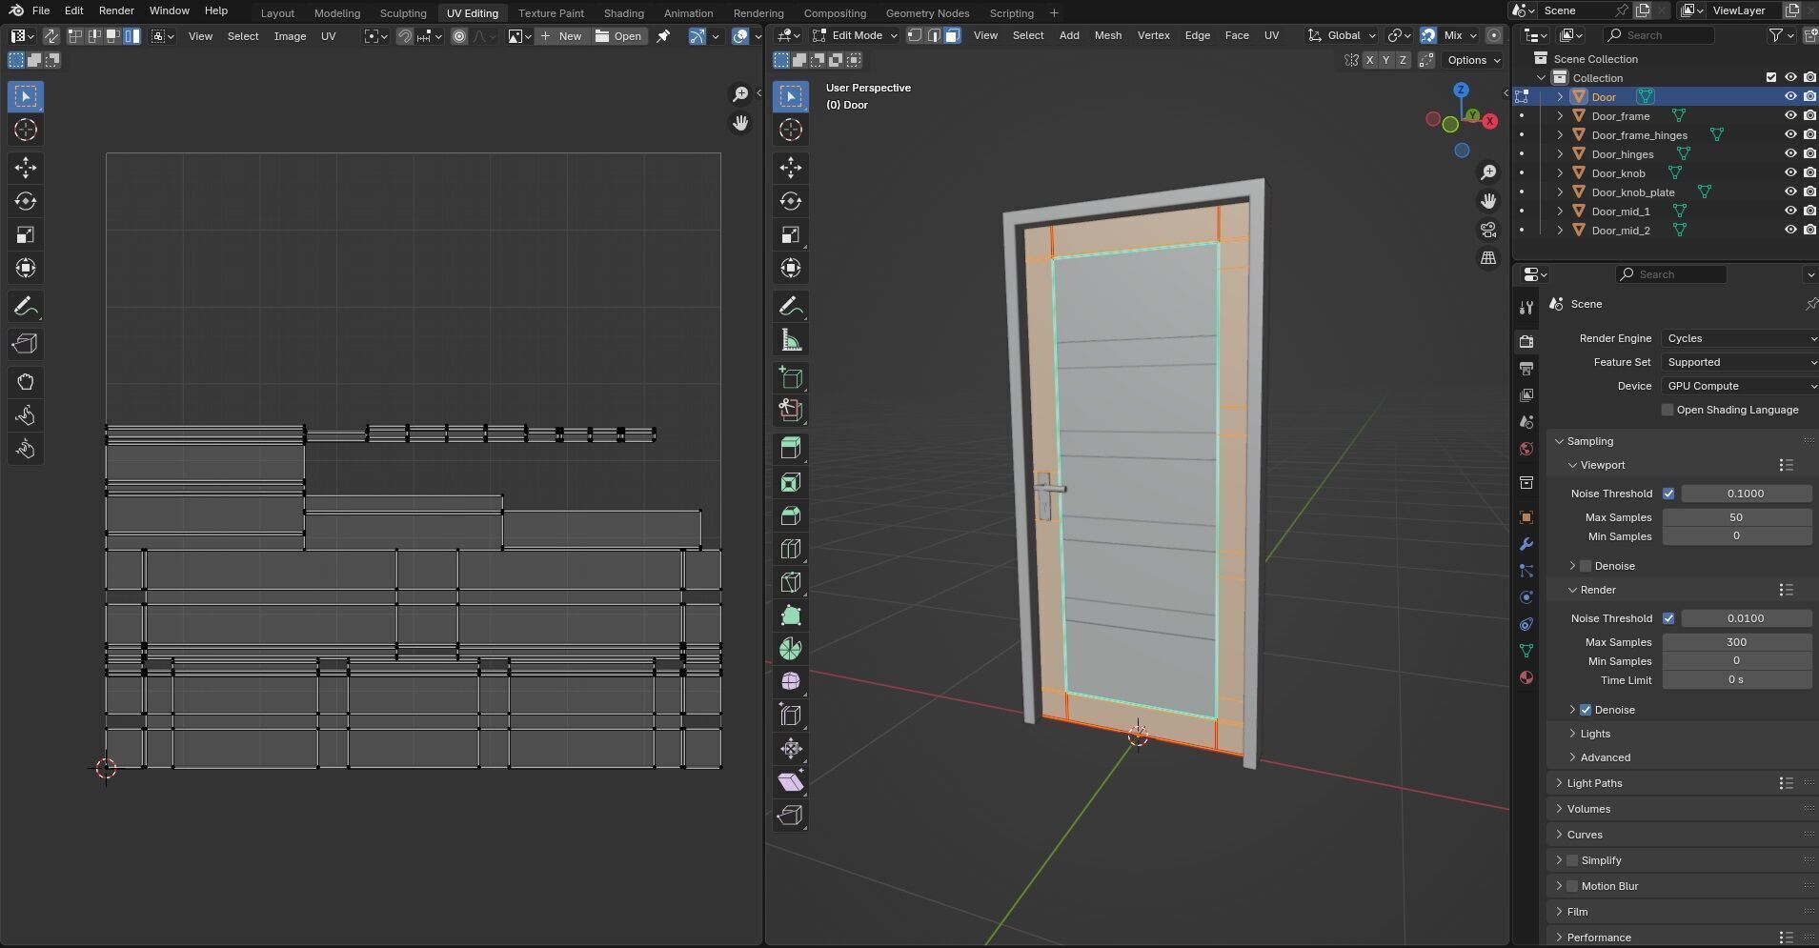Open the Material properties tab

point(1526,677)
